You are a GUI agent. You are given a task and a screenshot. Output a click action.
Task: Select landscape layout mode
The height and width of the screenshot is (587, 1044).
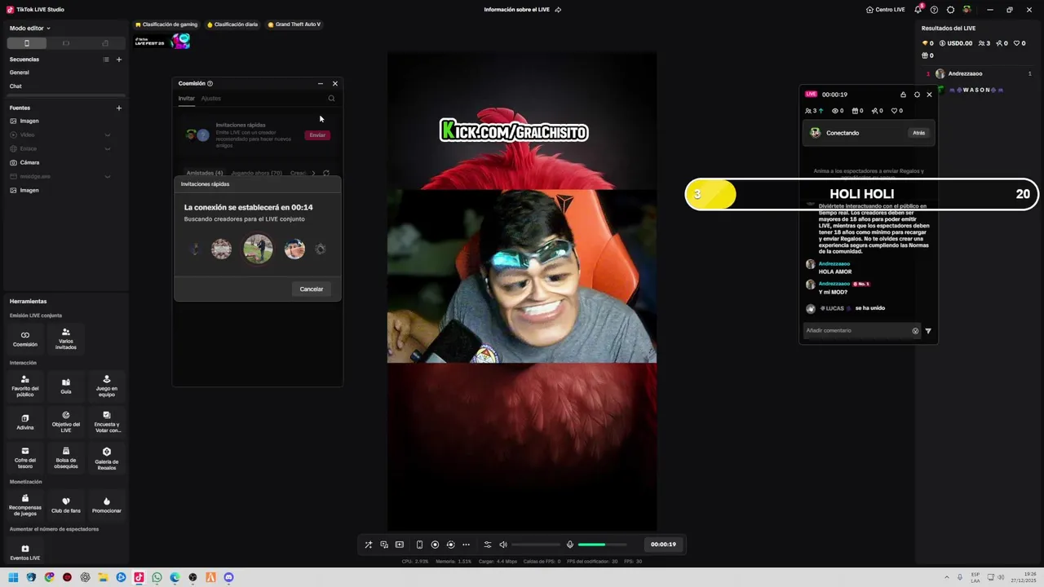click(66, 43)
